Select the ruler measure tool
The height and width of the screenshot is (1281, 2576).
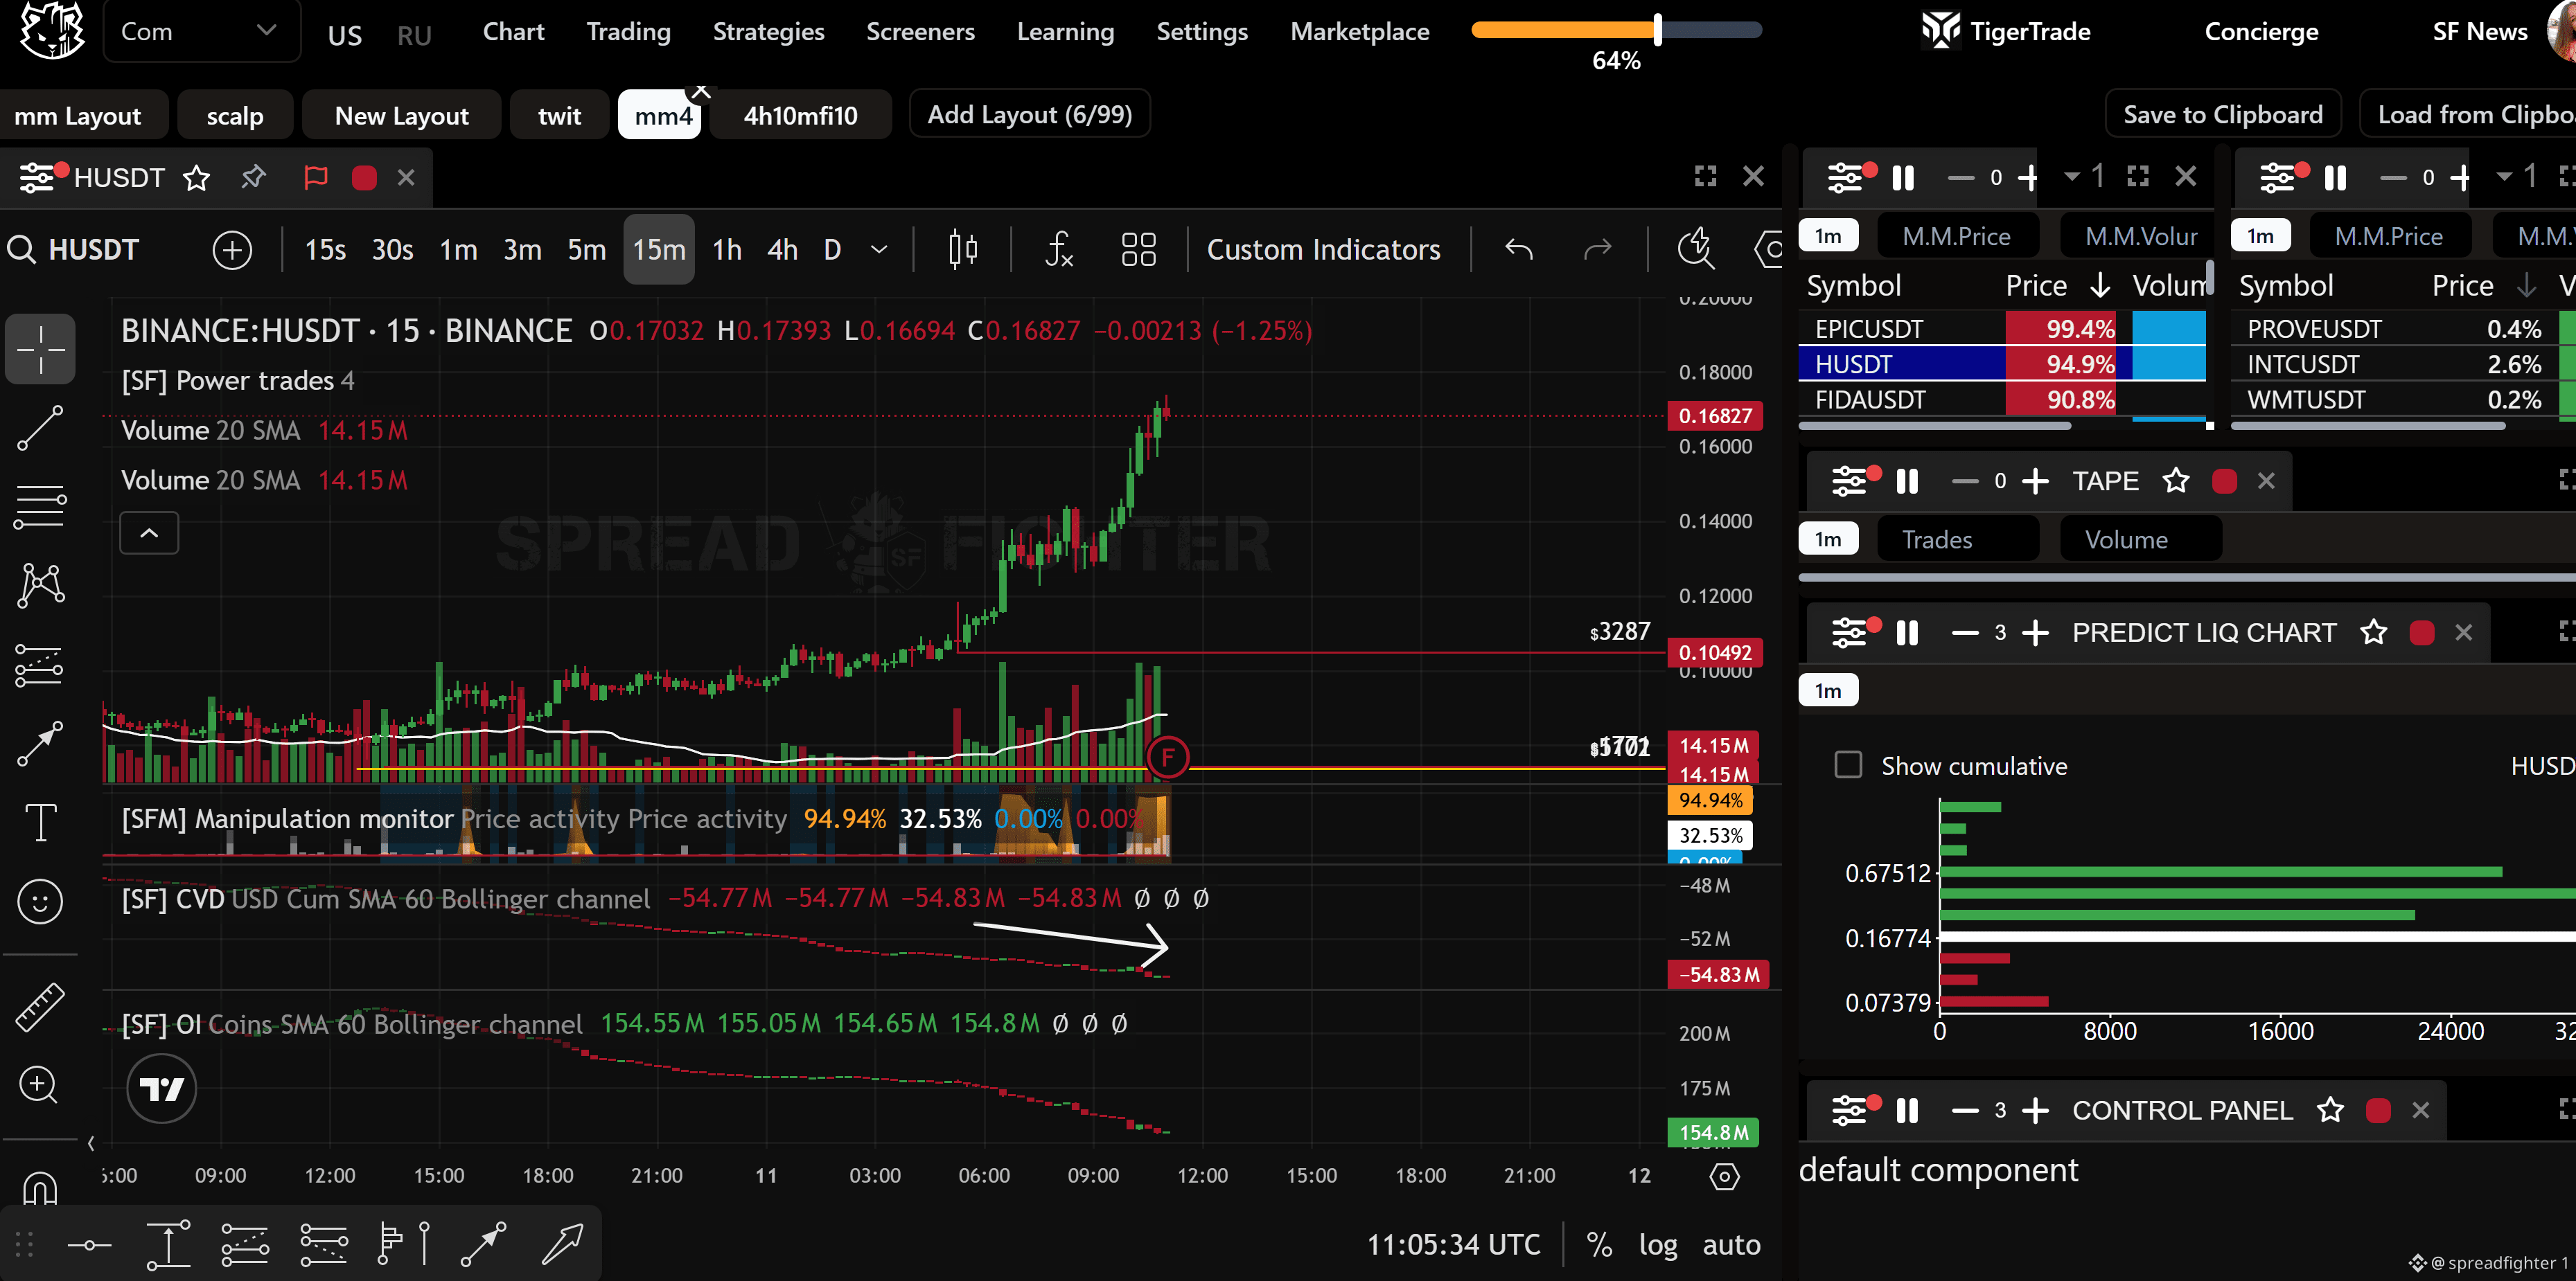40,1007
